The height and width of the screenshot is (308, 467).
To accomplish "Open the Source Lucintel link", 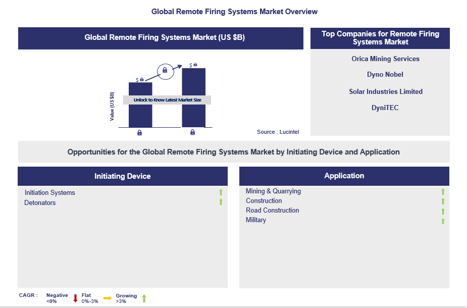I will pos(278,132).
